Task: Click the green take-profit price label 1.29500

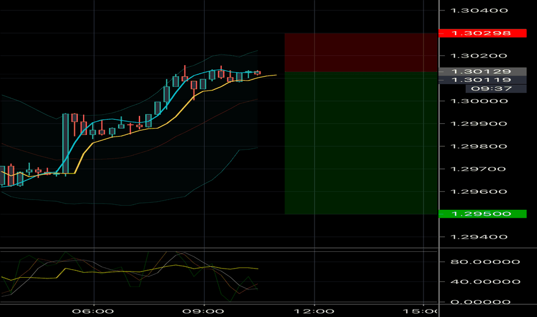Action: tap(482, 214)
